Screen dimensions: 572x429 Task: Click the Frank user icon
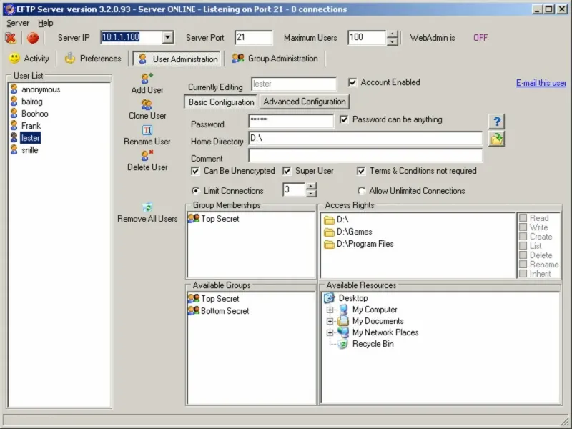click(14, 126)
